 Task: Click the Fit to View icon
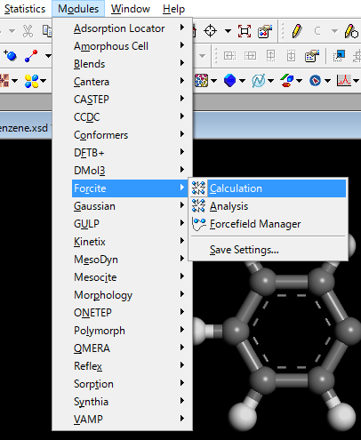tap(245, 31)
